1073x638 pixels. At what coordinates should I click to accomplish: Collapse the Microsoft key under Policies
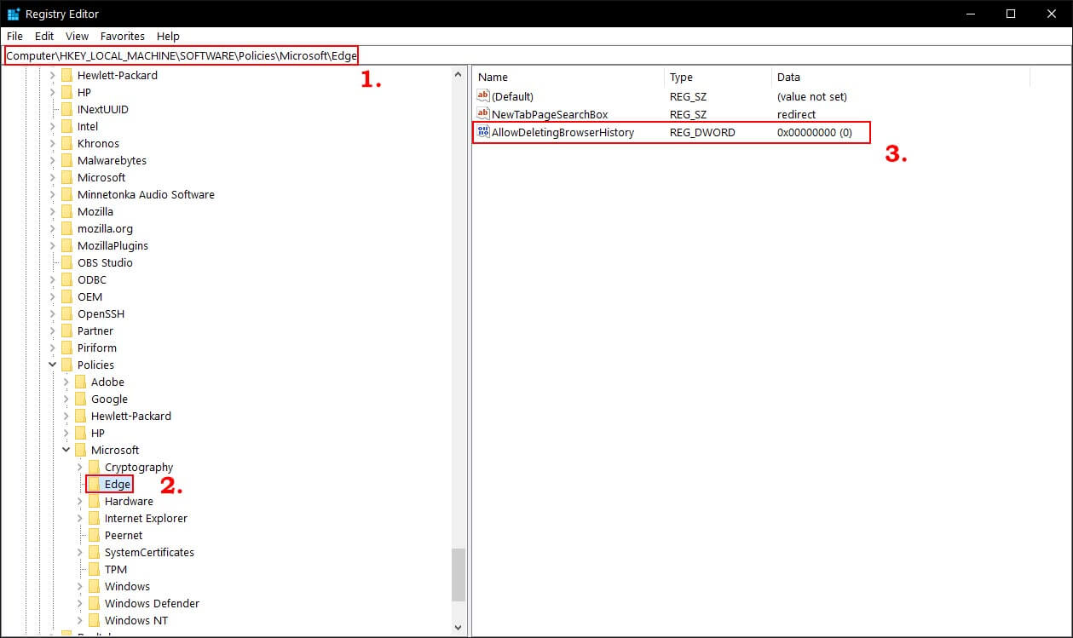pyautogui.click(x=66, y=450)
